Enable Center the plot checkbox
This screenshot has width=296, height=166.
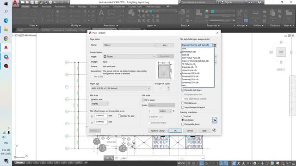coord(119,116)
